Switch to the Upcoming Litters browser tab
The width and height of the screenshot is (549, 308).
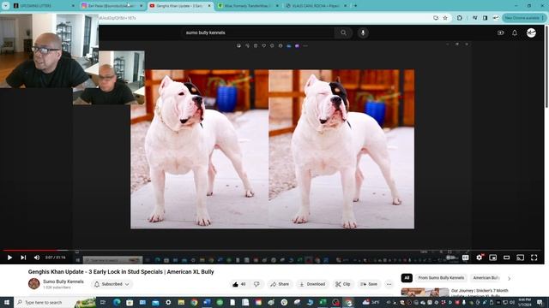click(44, 6)
